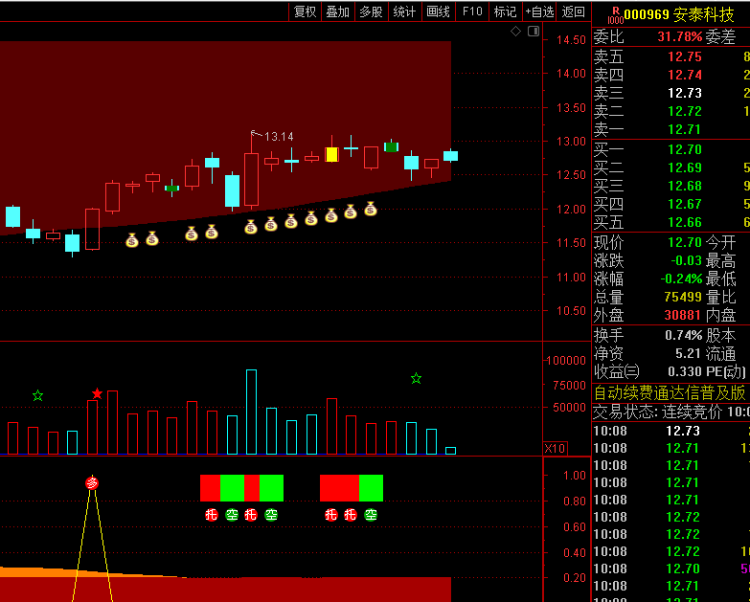This screenshot has width=750, height=602.
Task: Click the 返回 back button
Action: coord(573,11)
